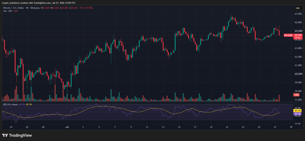Click the Crypto_feednews TradingView.com header text
Image resolution: width=305 pixels, height=141 pixels.
coord(39,3)
